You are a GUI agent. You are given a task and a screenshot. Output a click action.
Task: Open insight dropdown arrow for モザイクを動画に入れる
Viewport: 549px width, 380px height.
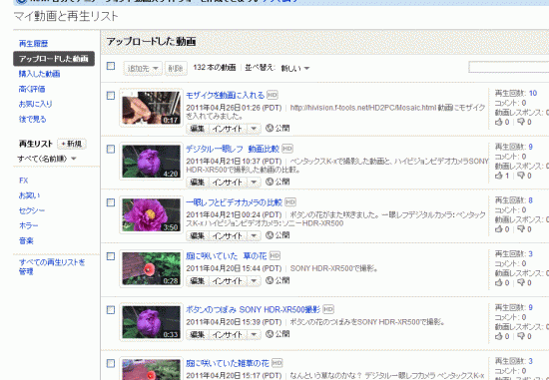point(254,129)
